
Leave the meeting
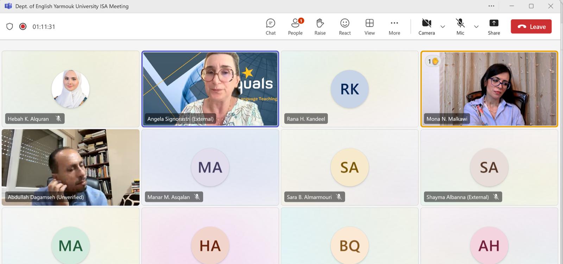click(531, 26)
